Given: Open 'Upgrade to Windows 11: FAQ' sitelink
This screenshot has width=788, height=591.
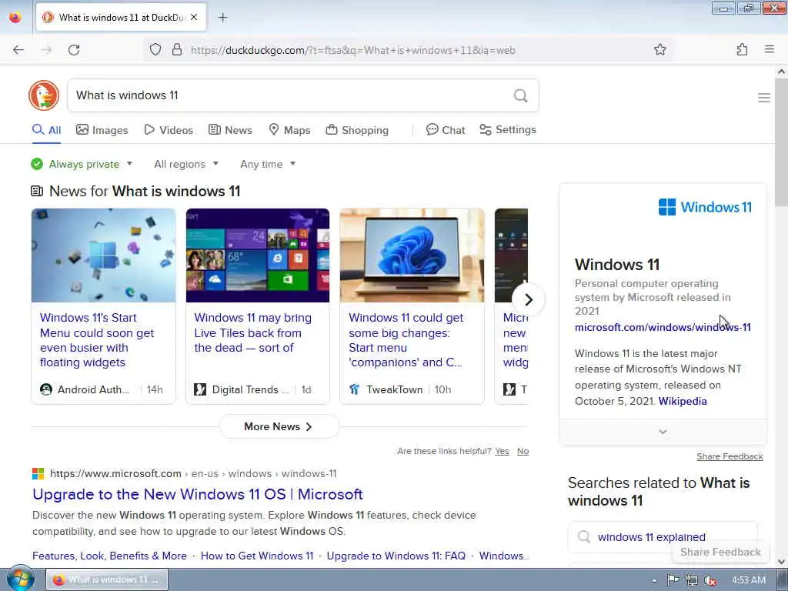Looking at the screenshot, I should tap(396, 556).
